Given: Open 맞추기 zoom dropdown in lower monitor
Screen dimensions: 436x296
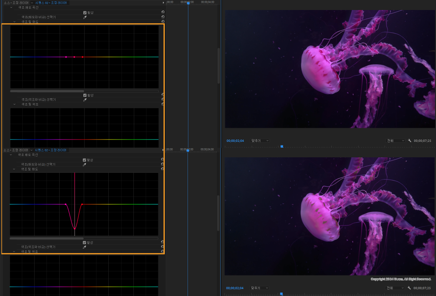Looking at the screenshot, I should coord(259,288).
